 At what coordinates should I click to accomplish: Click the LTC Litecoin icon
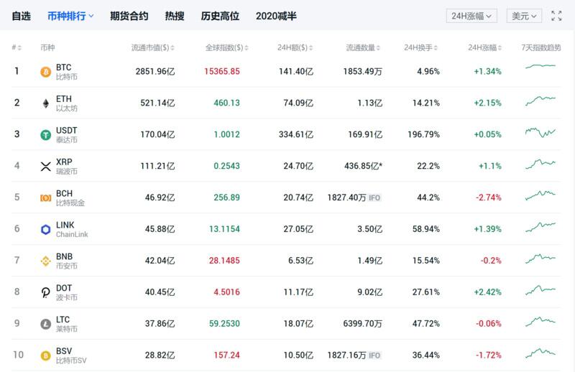[45, 324]
